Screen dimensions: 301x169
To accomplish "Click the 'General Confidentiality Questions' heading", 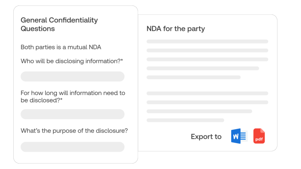I will pos(59,24).
